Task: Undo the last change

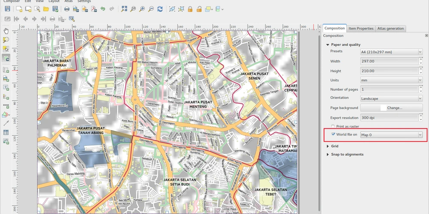Action: pyautogui.click(x=103, y=9)
